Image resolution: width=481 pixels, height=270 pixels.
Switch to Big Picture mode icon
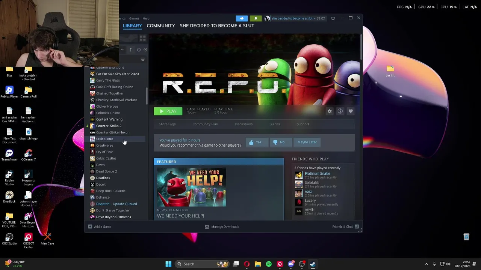pos(333,18)
